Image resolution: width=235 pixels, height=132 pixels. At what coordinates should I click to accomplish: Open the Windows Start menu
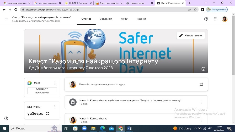(x=4, y=128)
